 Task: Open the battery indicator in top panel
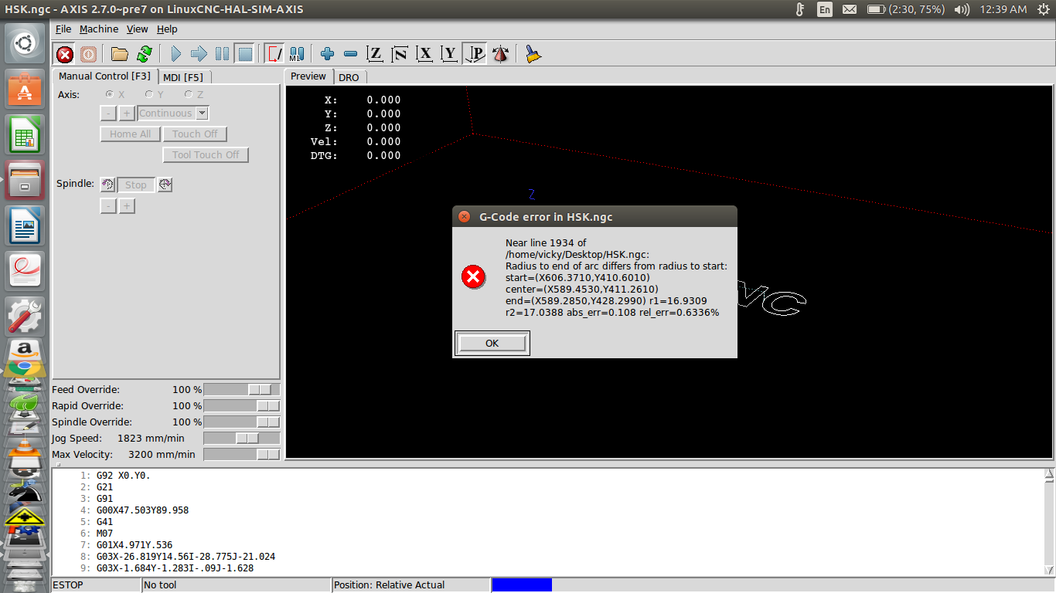[x=905, y=9]
